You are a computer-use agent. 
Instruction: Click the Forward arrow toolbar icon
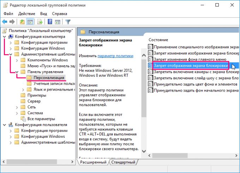(x=12, y=22)
